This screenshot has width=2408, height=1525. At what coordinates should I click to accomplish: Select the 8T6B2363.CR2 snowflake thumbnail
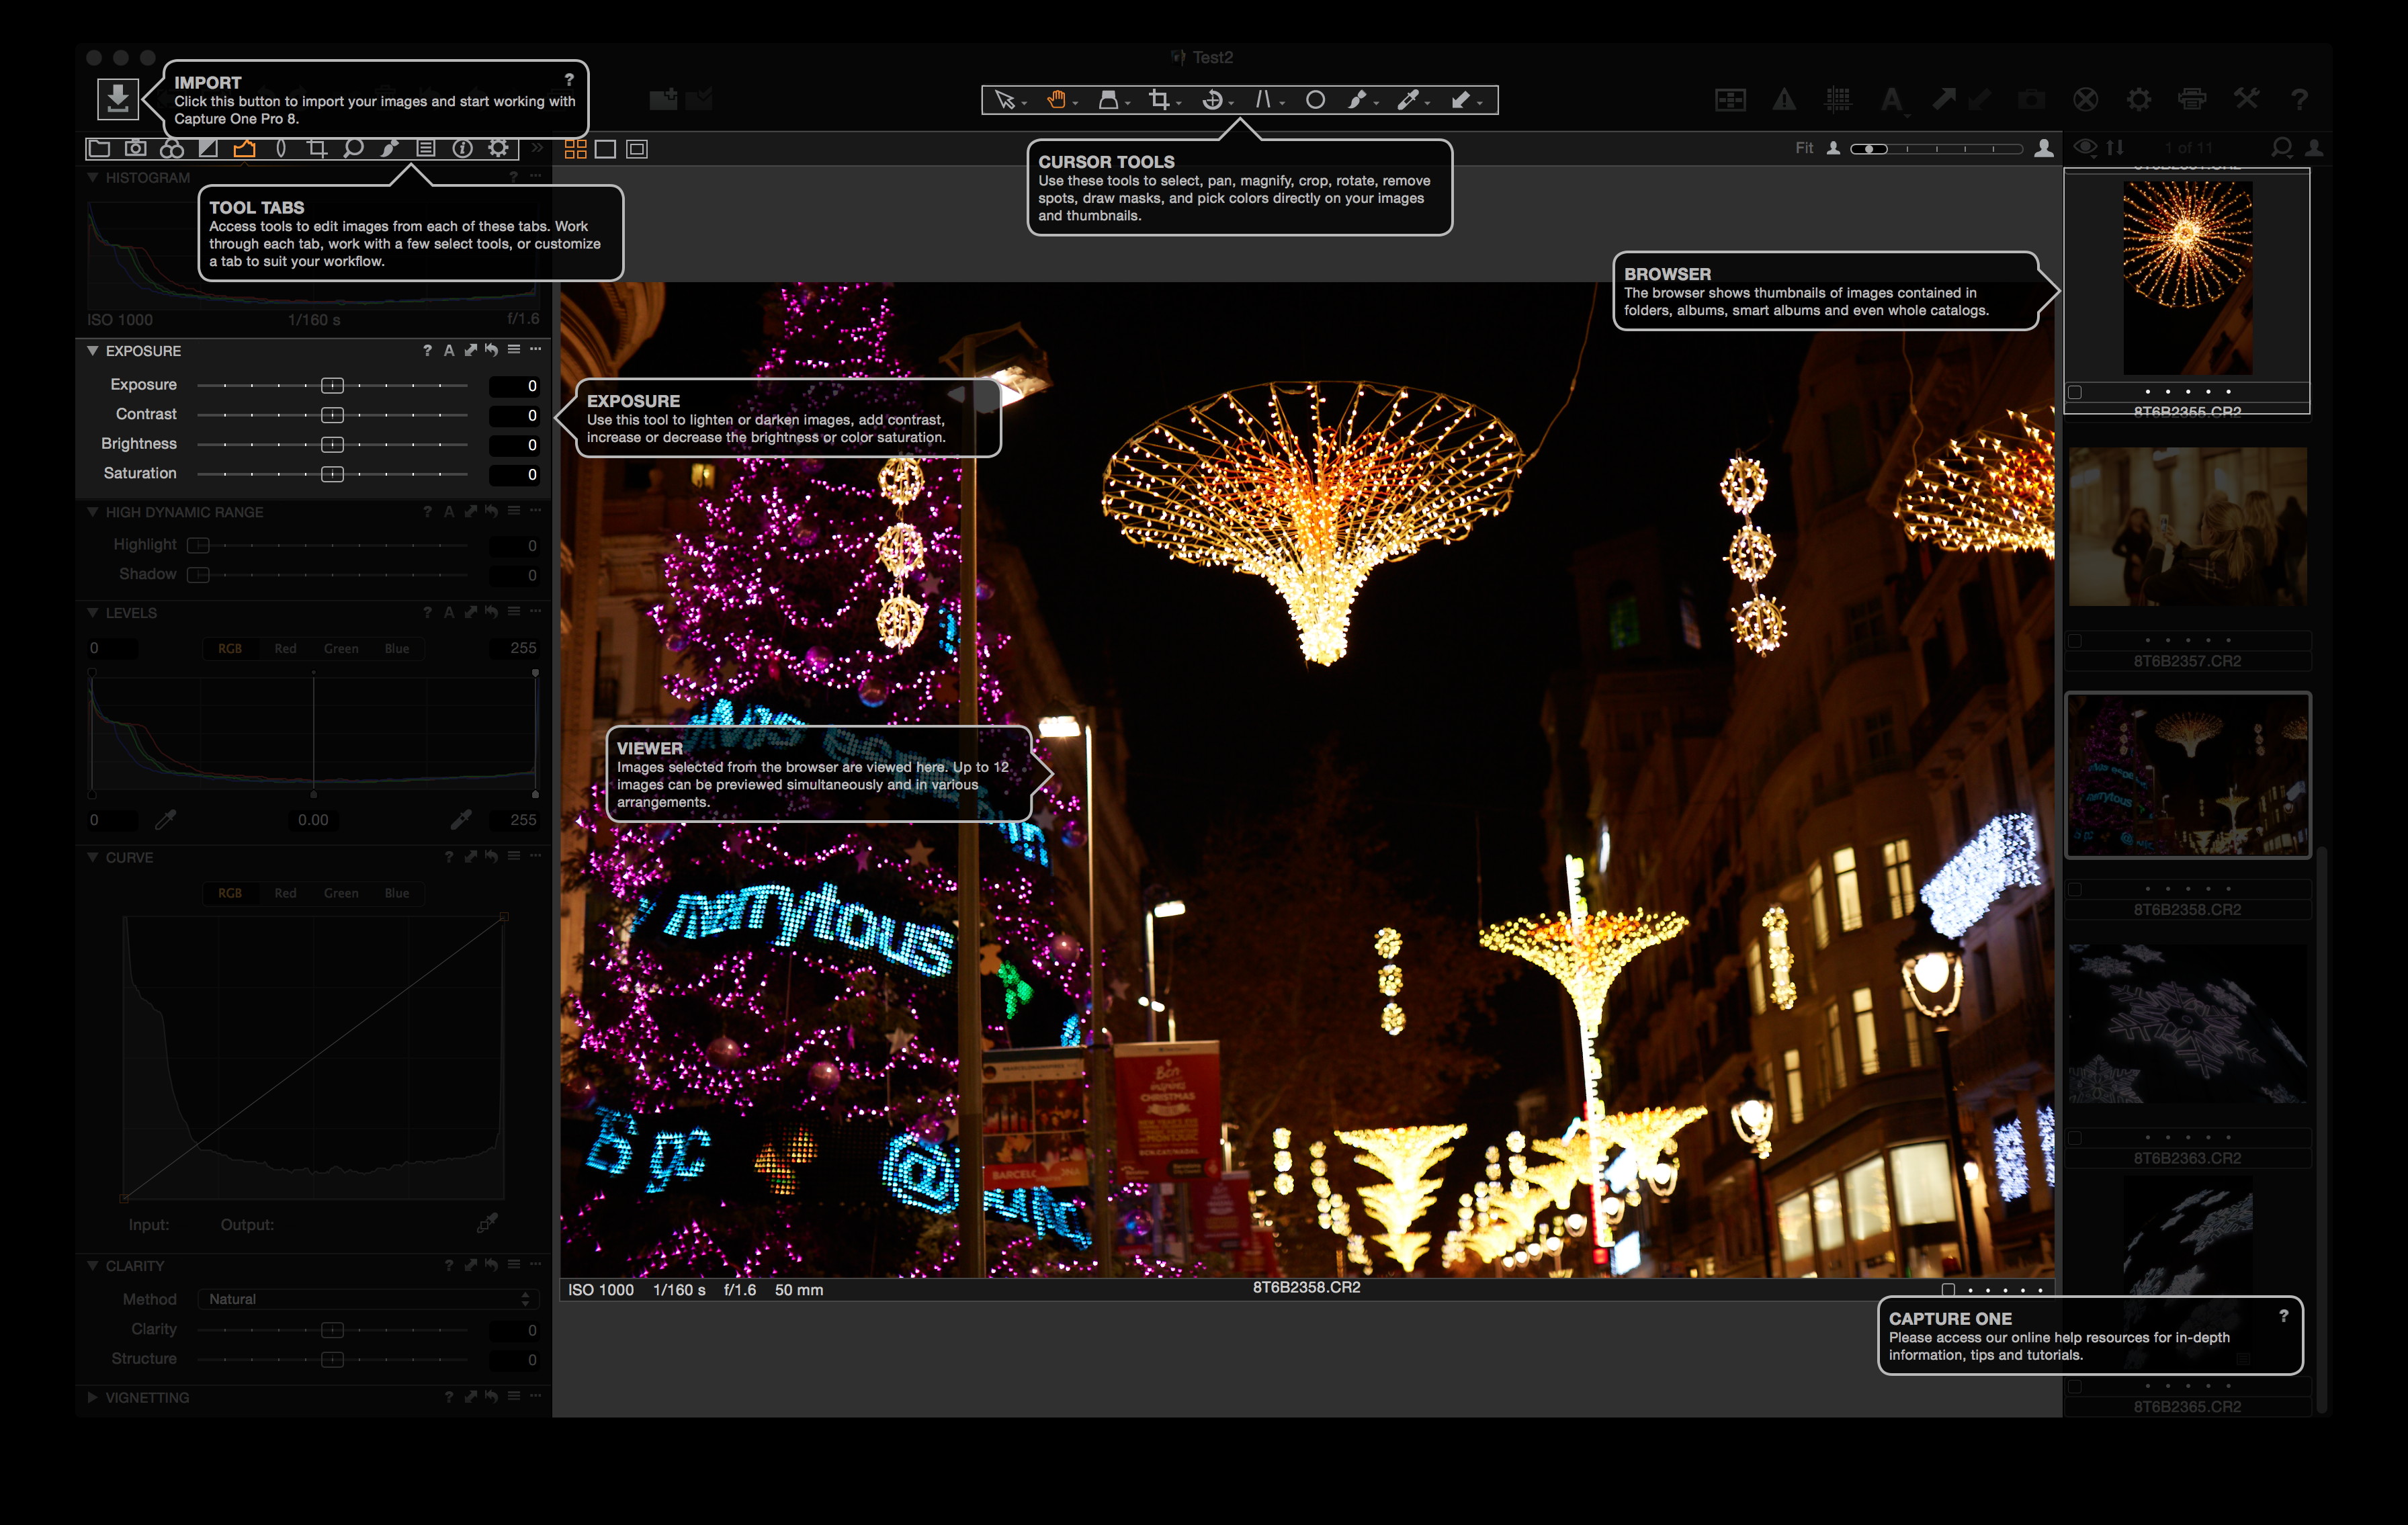pos(2187,1024)
